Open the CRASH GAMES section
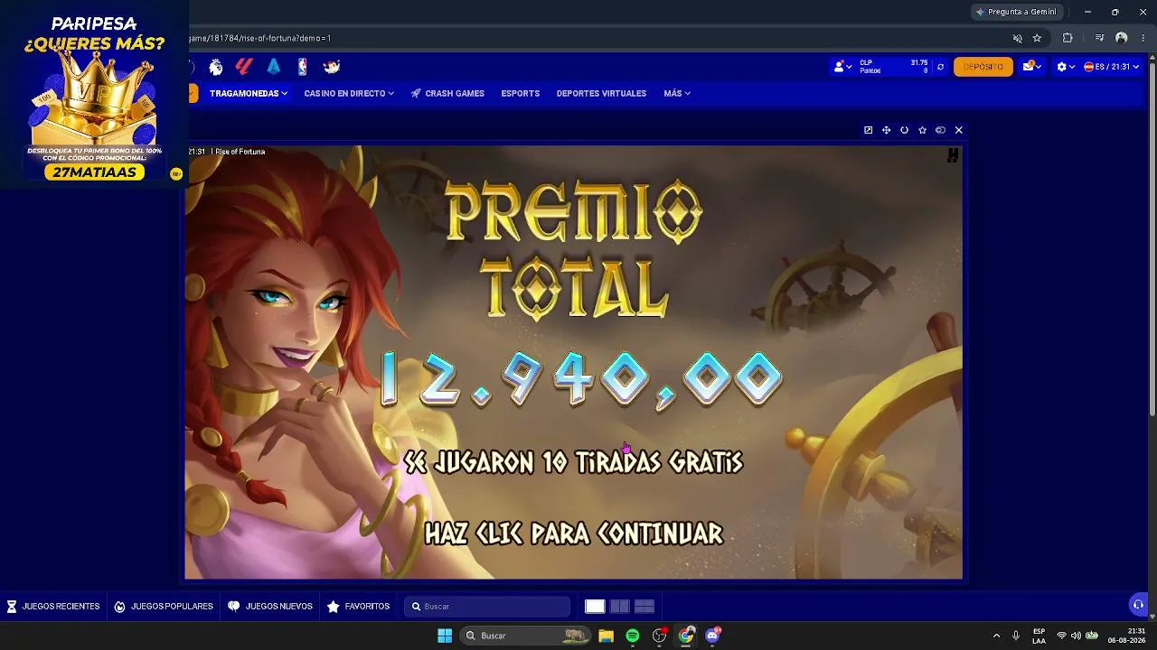 click(x=447, y=93)
